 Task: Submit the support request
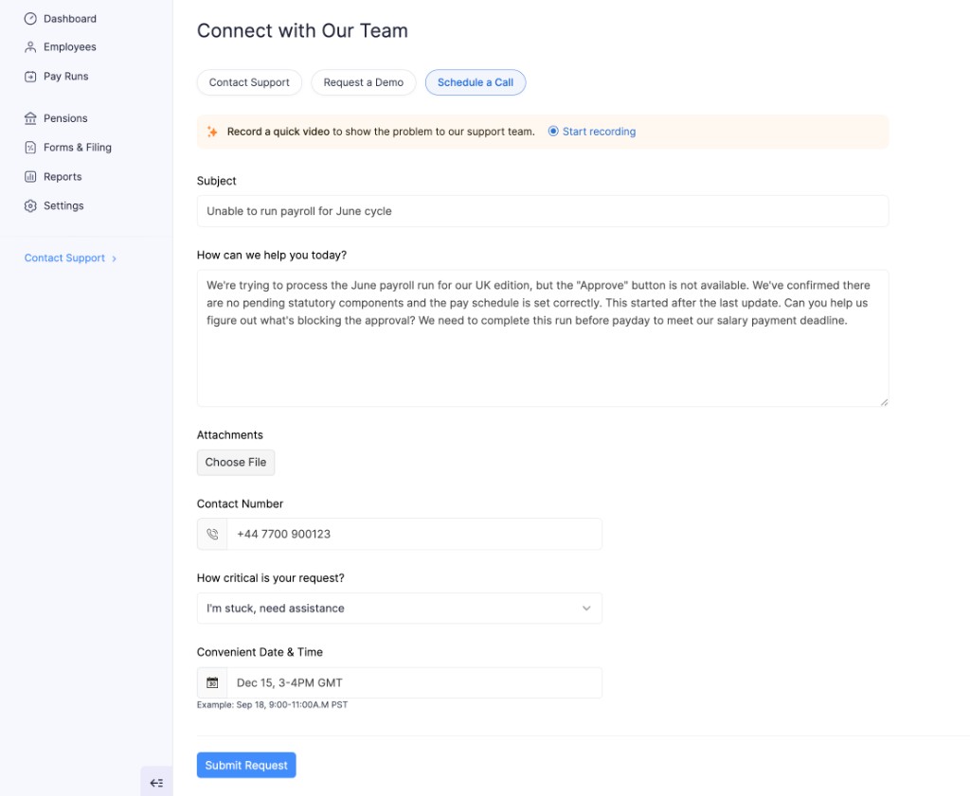[x=246, y=765]
